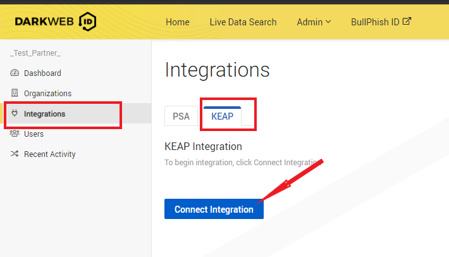449x257 pixels.
Task: Click the Users group icon
Action: coord(15,134)
